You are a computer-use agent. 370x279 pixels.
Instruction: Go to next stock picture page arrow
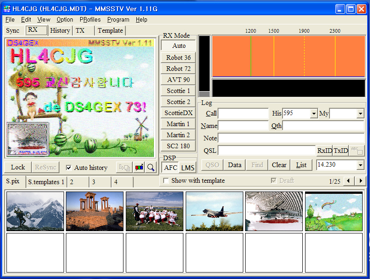[361, 181]
